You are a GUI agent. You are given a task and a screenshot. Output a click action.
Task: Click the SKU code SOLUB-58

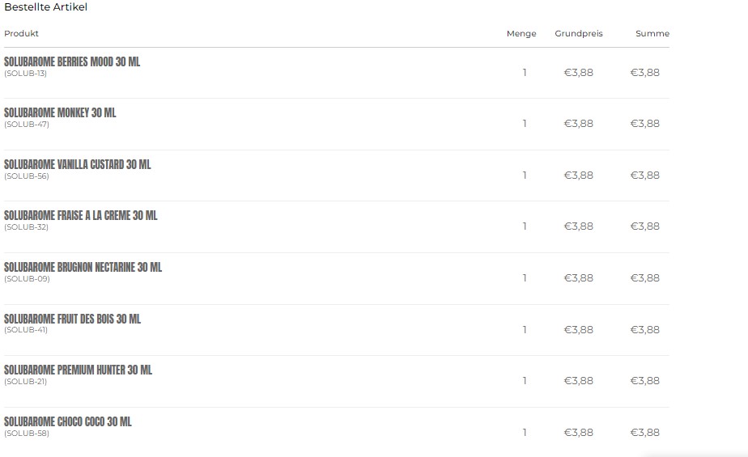[x=27, y=433]
